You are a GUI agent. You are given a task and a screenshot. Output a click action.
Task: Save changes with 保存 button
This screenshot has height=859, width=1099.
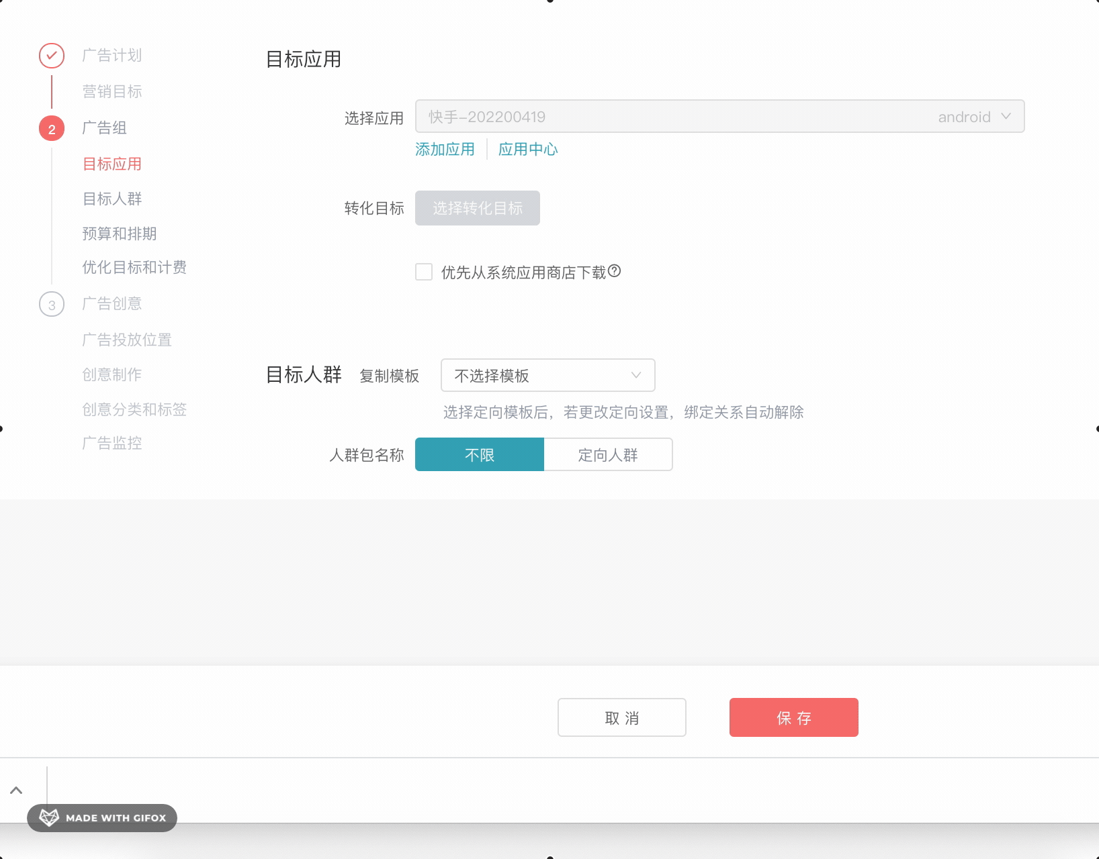click(793, 717)
